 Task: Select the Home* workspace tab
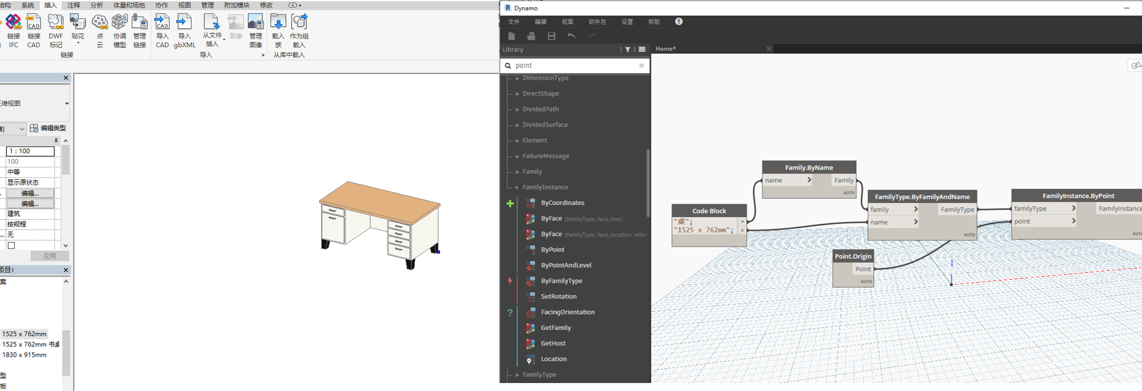click(665, 49)
